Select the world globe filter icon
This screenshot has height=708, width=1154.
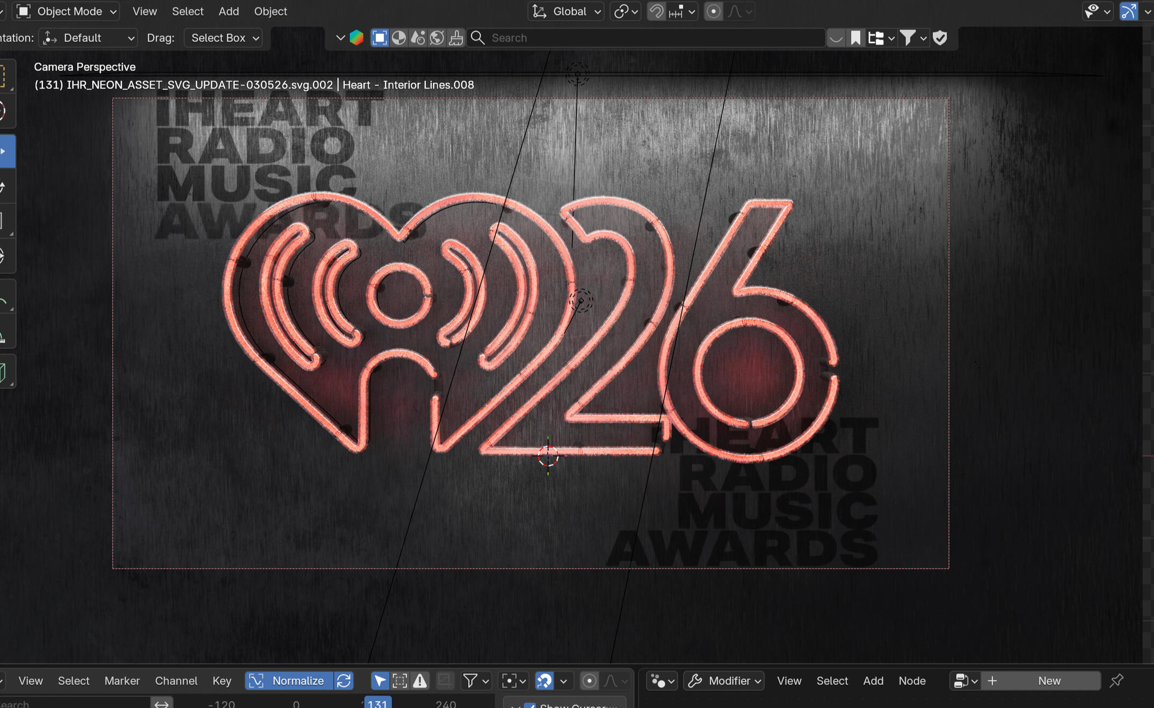tap(437, 38)
